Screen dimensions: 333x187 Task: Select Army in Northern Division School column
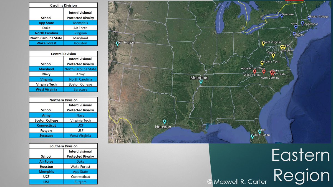point(46,115)
